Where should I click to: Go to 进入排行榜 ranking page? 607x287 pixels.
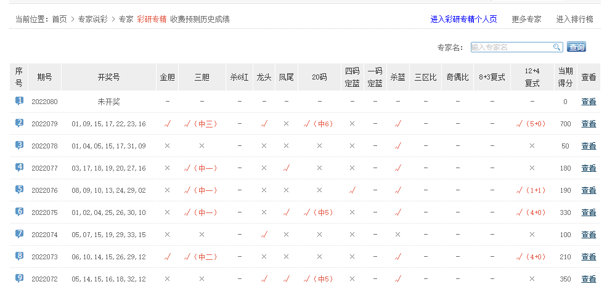click(x=574, y=19)
